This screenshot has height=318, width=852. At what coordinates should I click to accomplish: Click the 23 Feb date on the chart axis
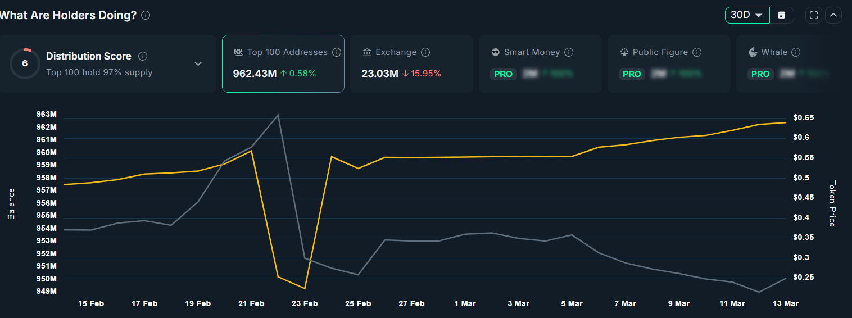pyautogui.click(x=305, y=303)
